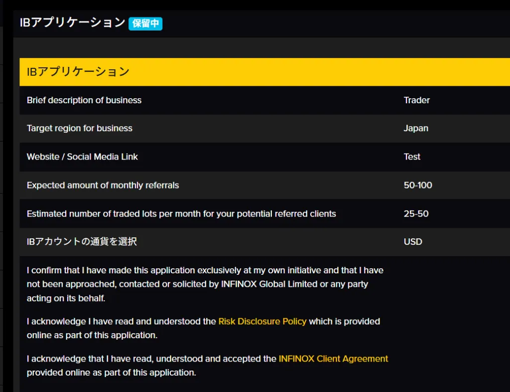
Task: Click the Website / Social Media Link label
Action: (82, 157)
